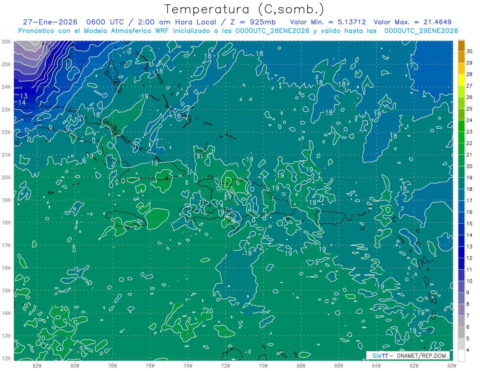Click the "Valor Max. = 21.4649" readout

pos(412,22)
